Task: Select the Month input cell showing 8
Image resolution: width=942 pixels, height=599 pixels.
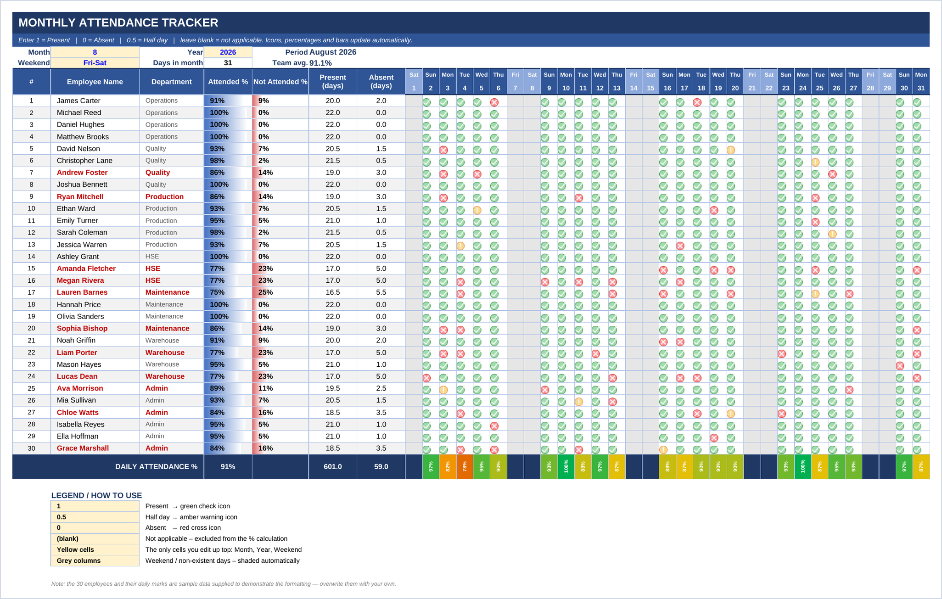Action: (x=95, y=52)
